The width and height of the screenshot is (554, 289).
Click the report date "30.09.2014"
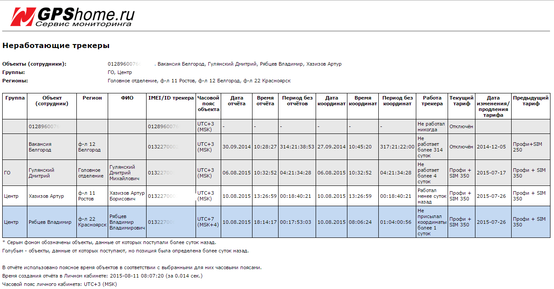[237, 147]
